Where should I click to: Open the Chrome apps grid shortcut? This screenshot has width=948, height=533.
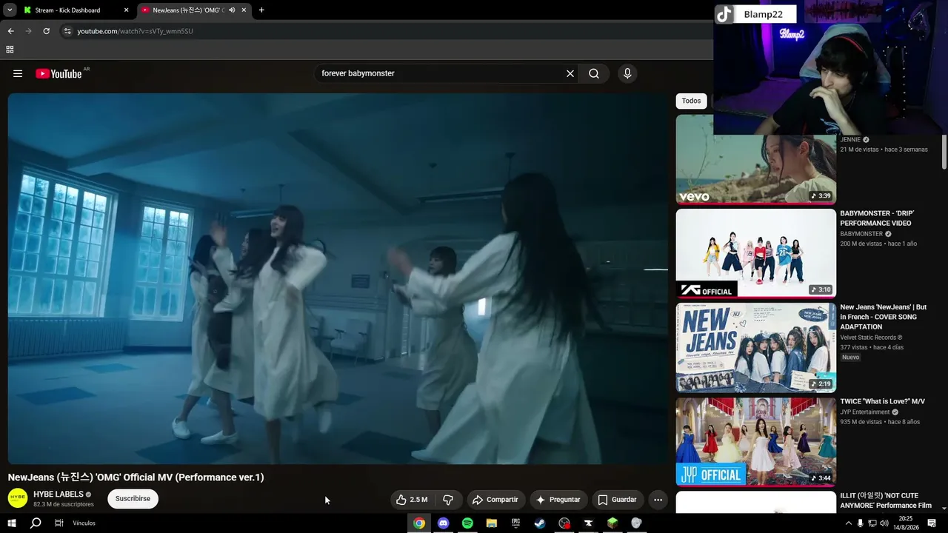(10, 50)
